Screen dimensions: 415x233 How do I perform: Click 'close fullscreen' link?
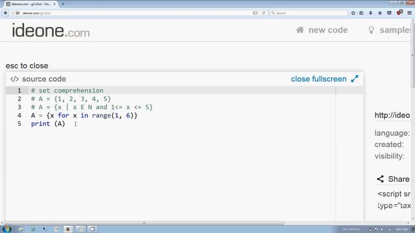coord(318,79)
